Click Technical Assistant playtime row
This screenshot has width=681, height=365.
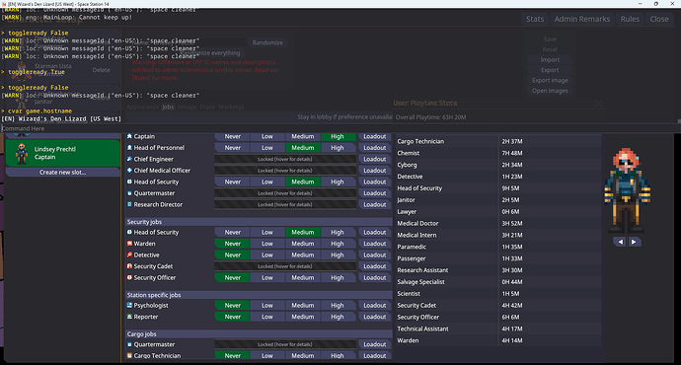pos(498,328)
